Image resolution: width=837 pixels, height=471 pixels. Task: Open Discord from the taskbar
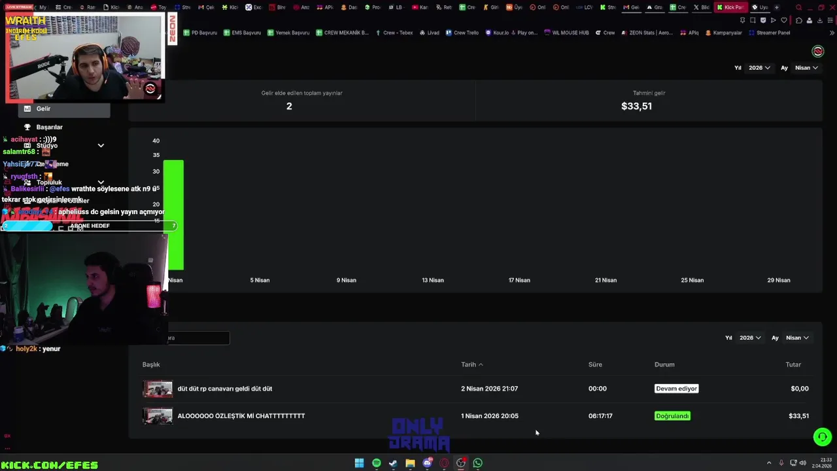[x=427, y=463]
